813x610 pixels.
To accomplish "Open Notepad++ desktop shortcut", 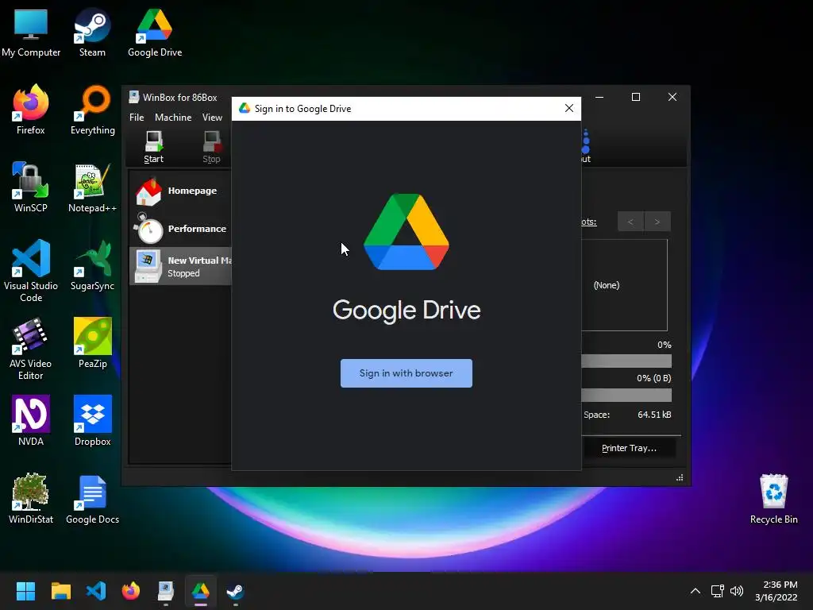I will 92,187.
